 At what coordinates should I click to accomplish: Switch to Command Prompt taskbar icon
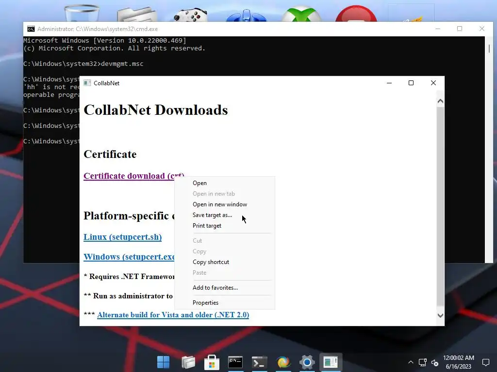click(235, 362)
